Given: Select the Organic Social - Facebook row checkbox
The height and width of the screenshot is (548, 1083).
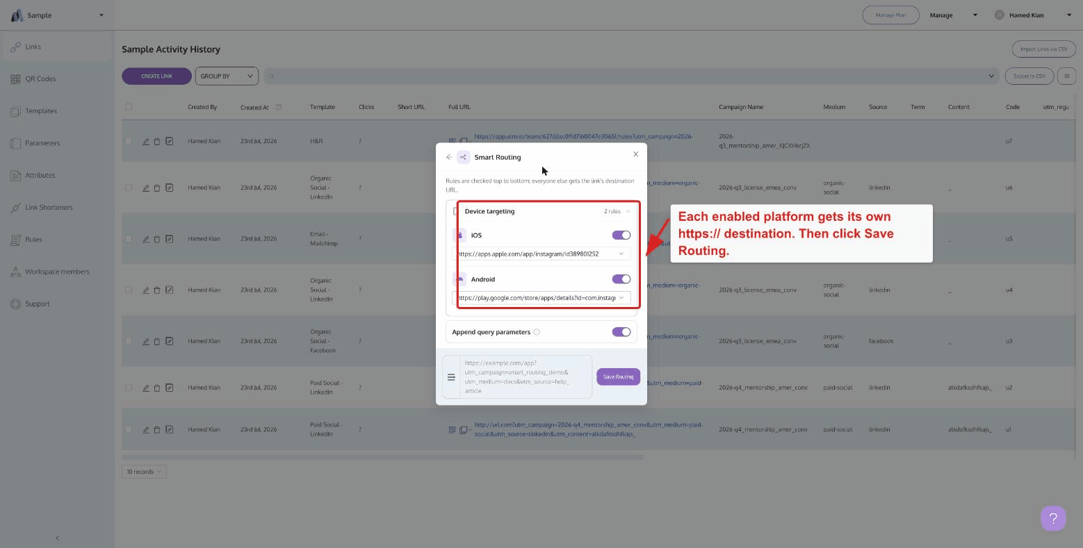Looking at the screenshot, I should tap(129, 341).
